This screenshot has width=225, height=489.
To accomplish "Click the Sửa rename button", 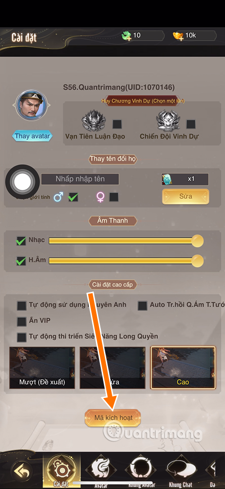I will 185,197.
